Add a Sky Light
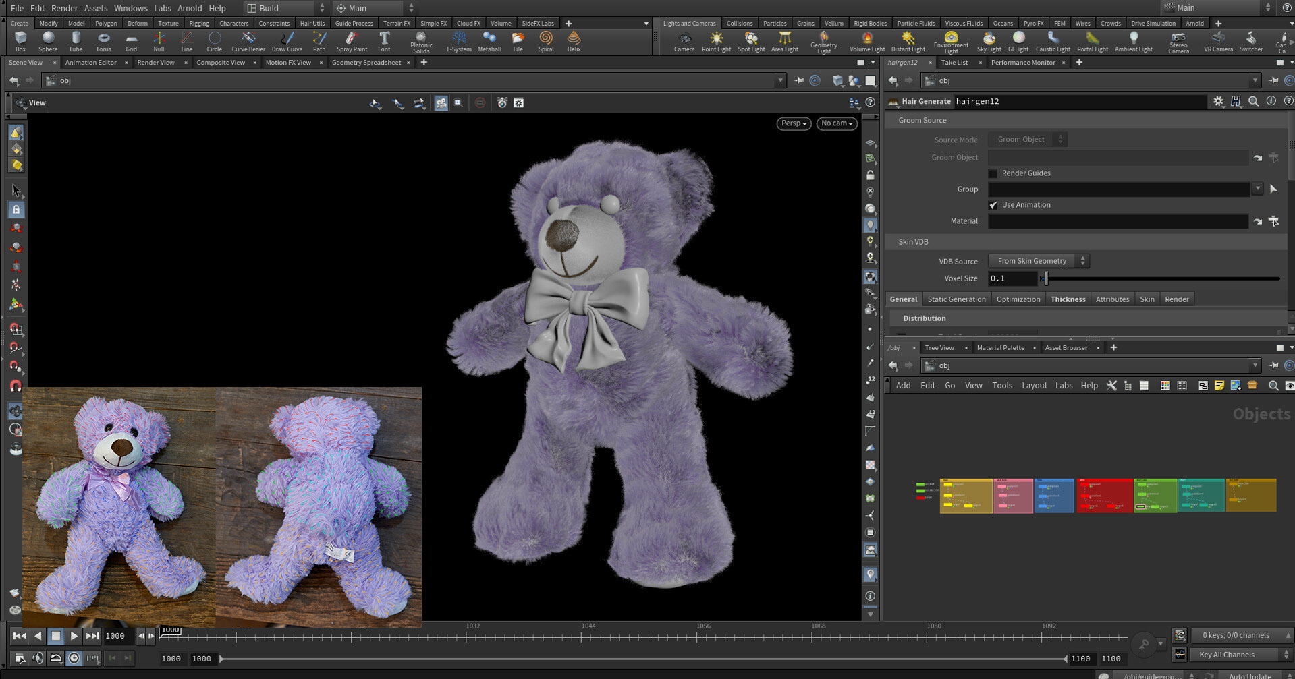The width and height of the screenshot is (1295, 679). 989,42
